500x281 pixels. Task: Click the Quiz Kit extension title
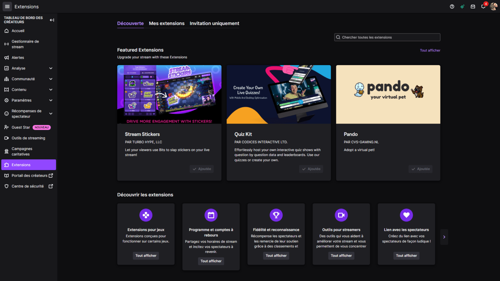pyautogui.click(x=243, y=134)
